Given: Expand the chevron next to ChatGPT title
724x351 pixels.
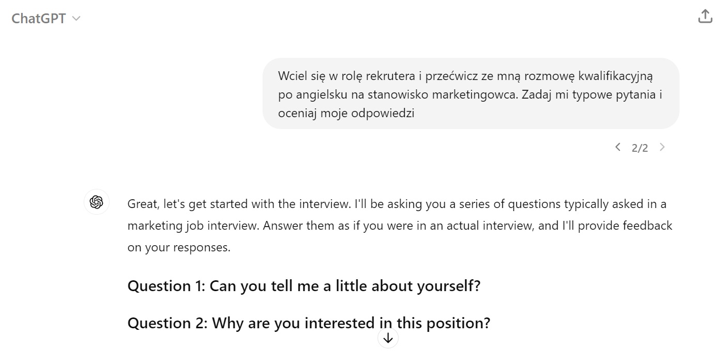Looking at the screenshot, I should [76, 19].
